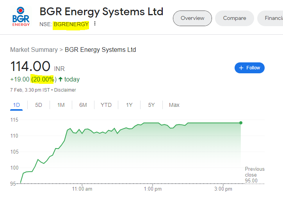This screenshot has height=200, width=283.
Task: Click the INR currency label
Action: [59, 69]
